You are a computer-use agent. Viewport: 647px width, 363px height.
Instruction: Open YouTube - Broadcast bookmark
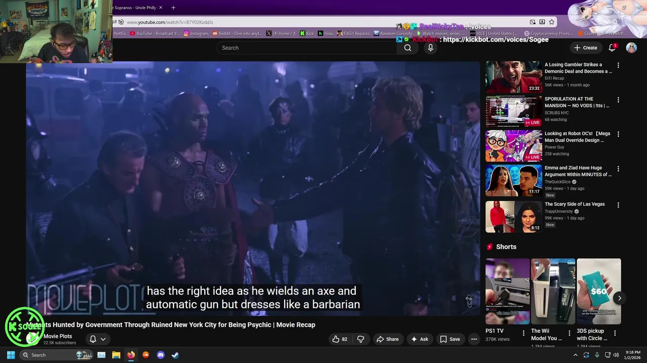click(155, 33)
